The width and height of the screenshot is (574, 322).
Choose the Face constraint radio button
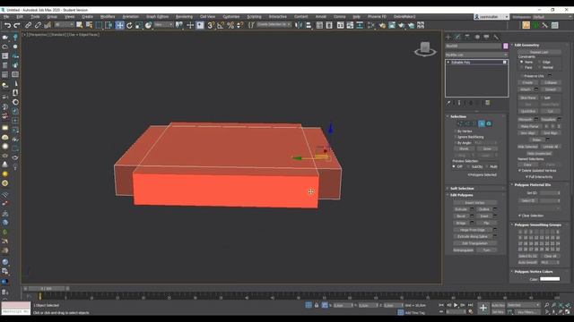(522, 68)
